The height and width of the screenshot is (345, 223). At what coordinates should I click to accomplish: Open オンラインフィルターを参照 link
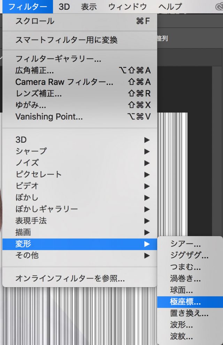click(x=70, y=279)
